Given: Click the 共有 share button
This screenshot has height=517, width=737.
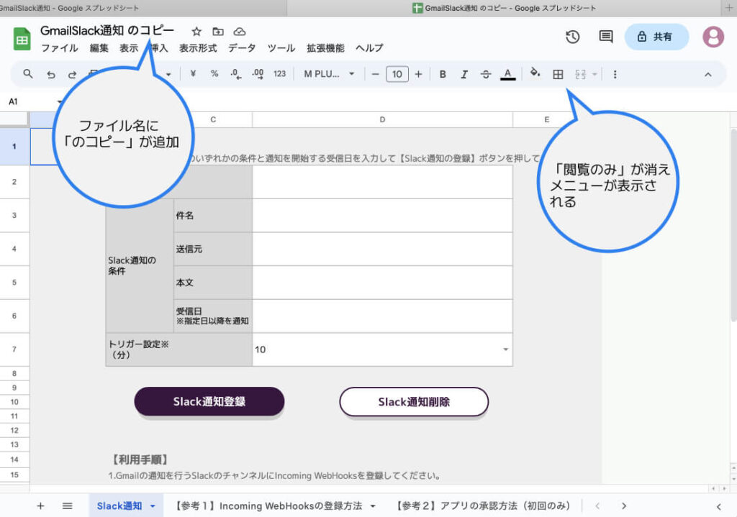Looking at the screenshot, I should 656,37.
